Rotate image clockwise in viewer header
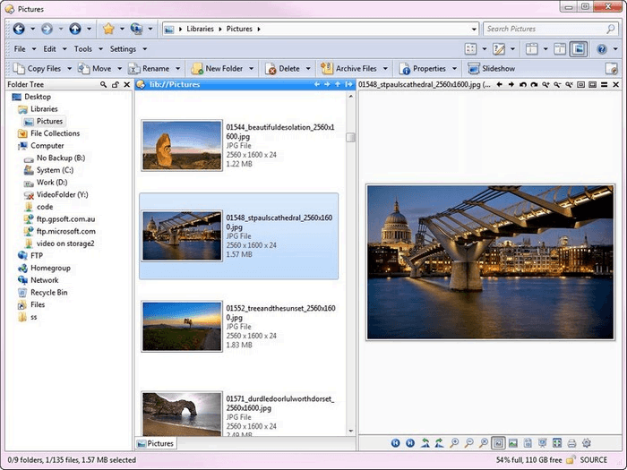The image size is (627, 470). pos(534,84)
